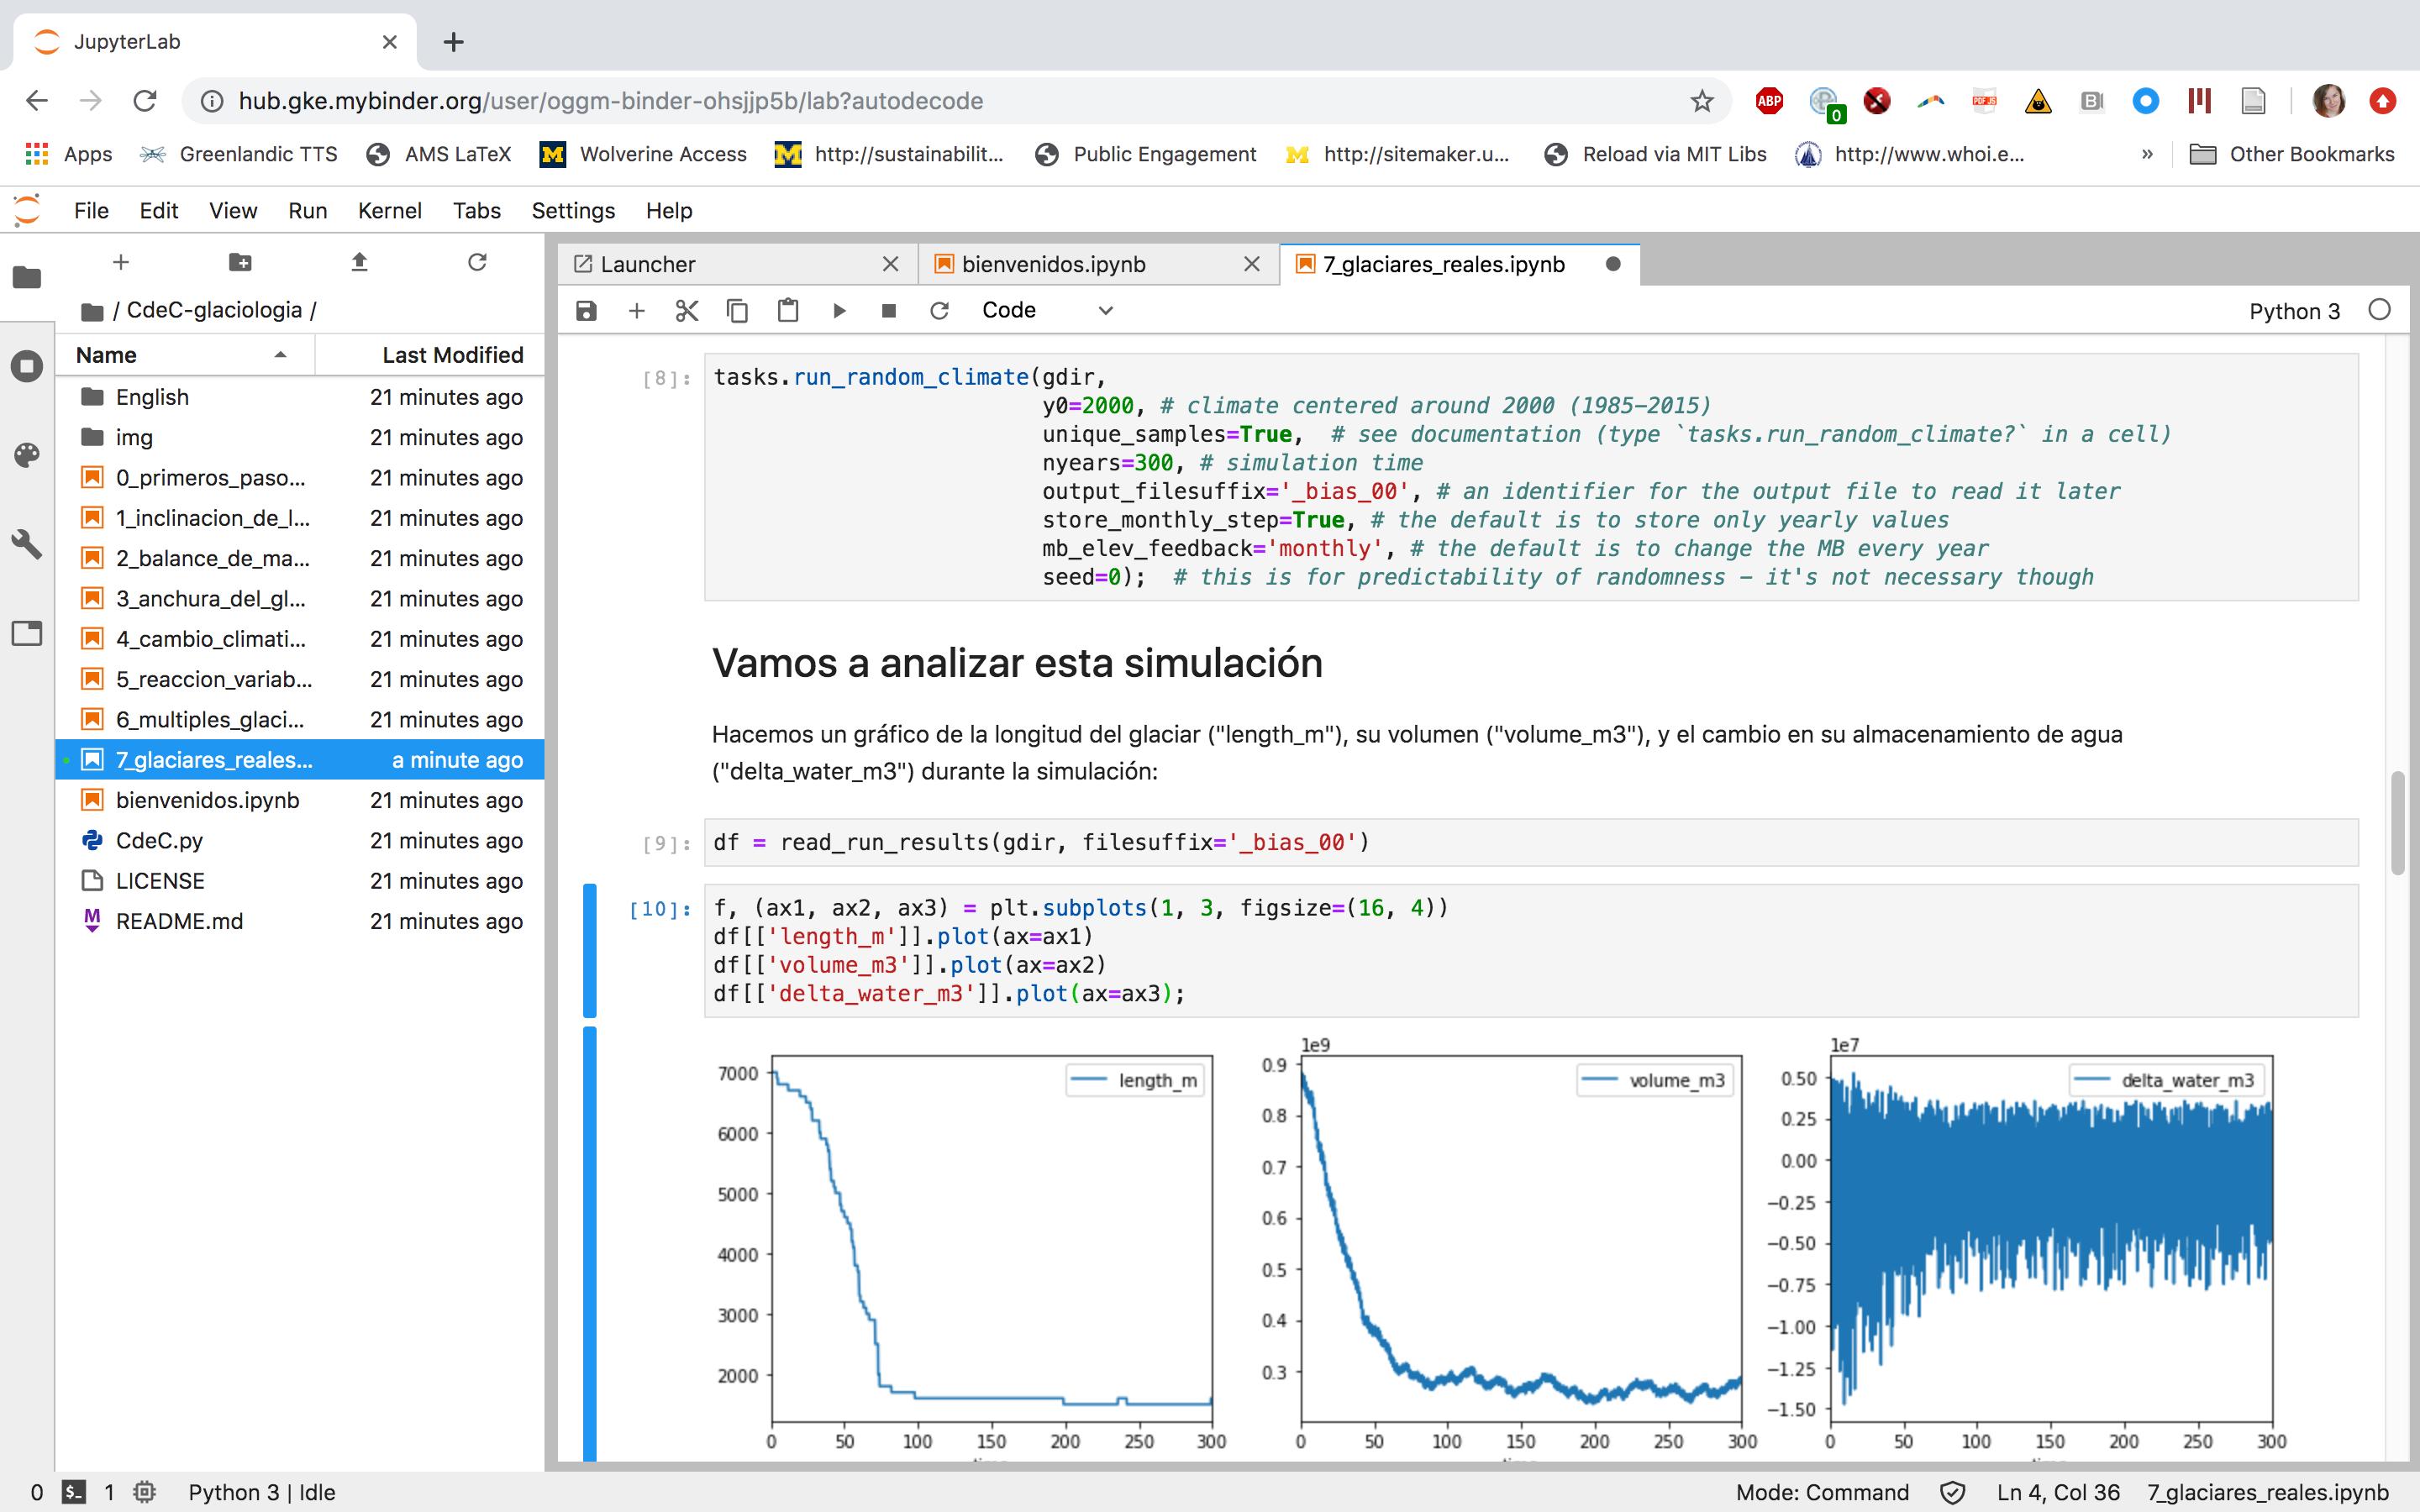Sort files by Name column header
Viewport: 2420px width, 1512px height.
point(185,355)
